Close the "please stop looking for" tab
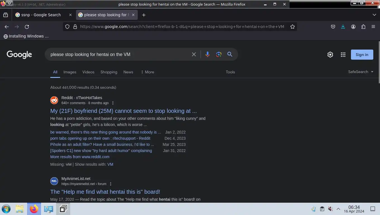 [x=133, y=15]
